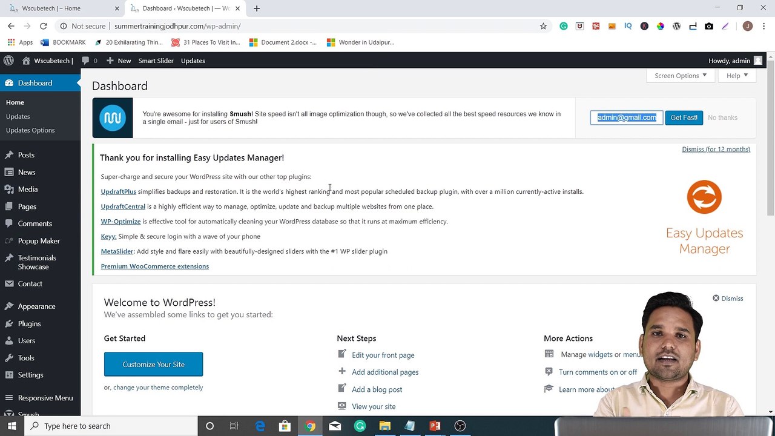The width and height of the screenshot is (775, 436).
Task: Open Apps bookmarks shortcut
Action: coord(20,42)
